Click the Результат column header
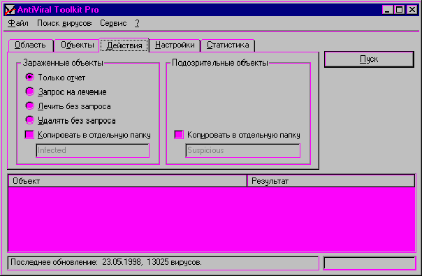422x276 pixels. [x=330, y=181]
